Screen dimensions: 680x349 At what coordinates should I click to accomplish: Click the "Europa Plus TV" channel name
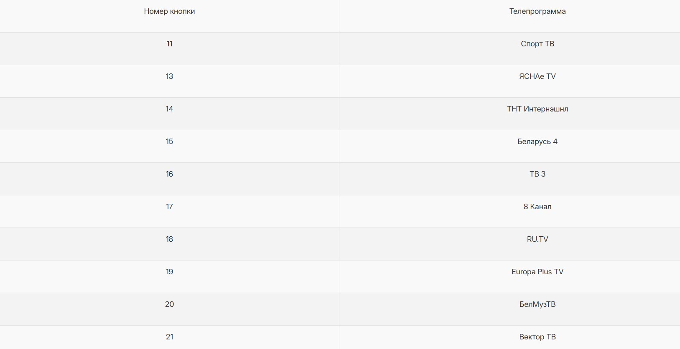[537, 272]
